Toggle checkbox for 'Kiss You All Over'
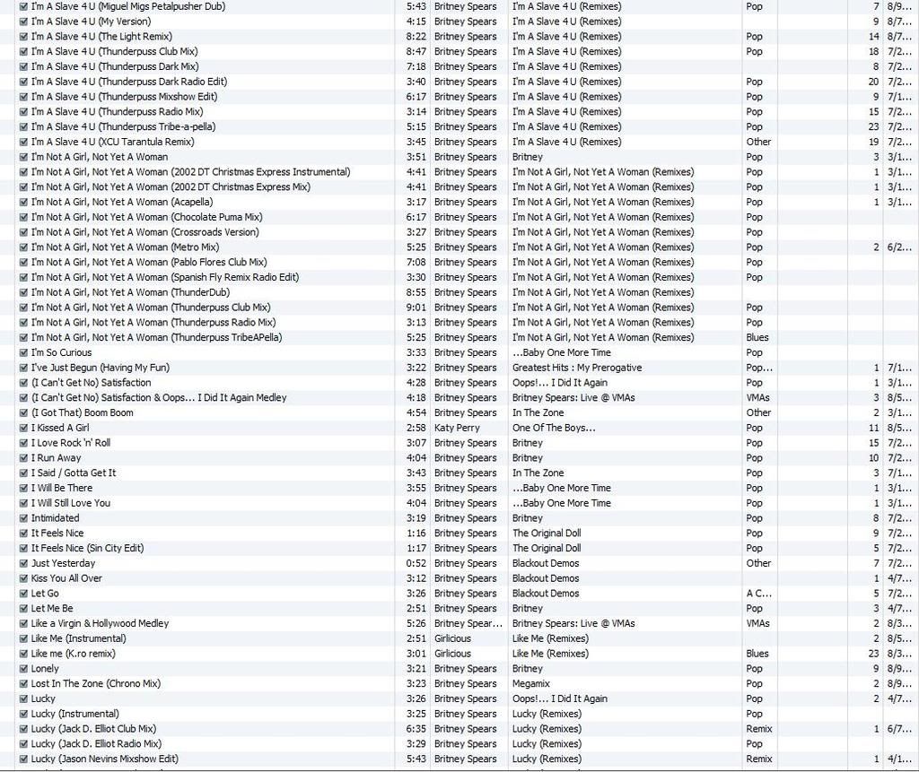 point(23,578)
